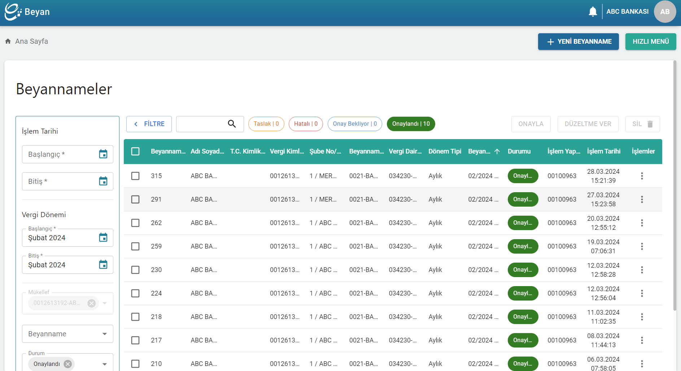This screenshot has height=371, width=681.
Task: Open calendar for İşlem Tarihi Başlangıç
Action: coord(103,154)
